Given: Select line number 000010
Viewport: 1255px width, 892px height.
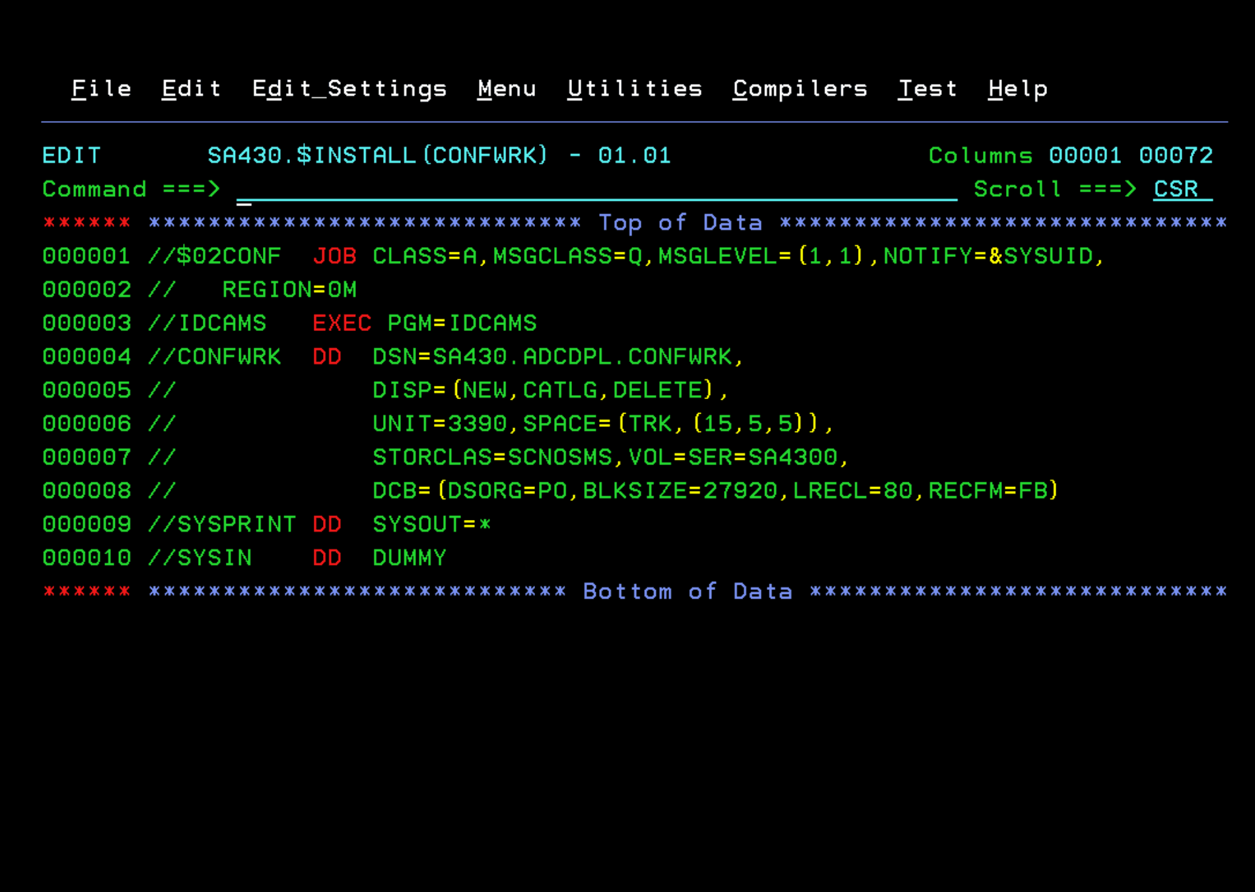Looking at the screenshot, I should click(x=86, y=557).
